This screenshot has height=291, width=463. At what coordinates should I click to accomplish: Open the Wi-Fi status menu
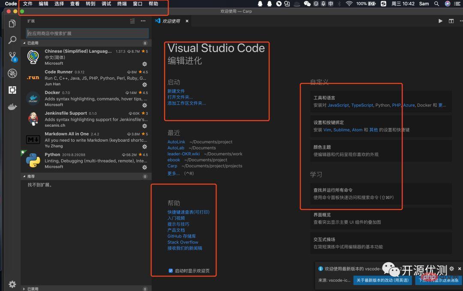[349, 3]
